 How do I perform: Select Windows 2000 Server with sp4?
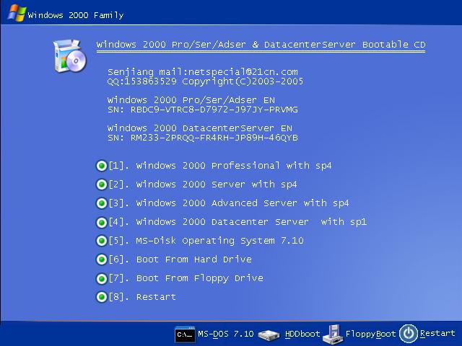point(203,185)
